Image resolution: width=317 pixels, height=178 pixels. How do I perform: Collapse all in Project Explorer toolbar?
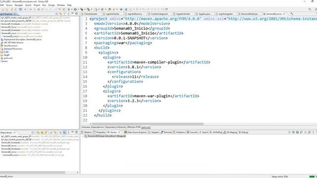pyautogui.click(x=56, y=14)
